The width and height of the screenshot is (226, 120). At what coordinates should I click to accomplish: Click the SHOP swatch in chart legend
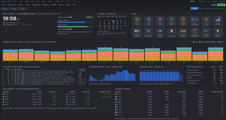coord(206,42)
